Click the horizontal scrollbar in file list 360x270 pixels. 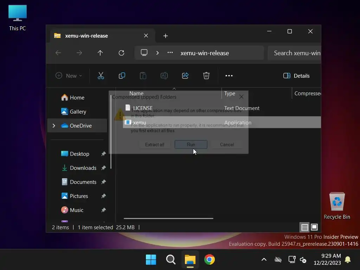coord(168,218)
